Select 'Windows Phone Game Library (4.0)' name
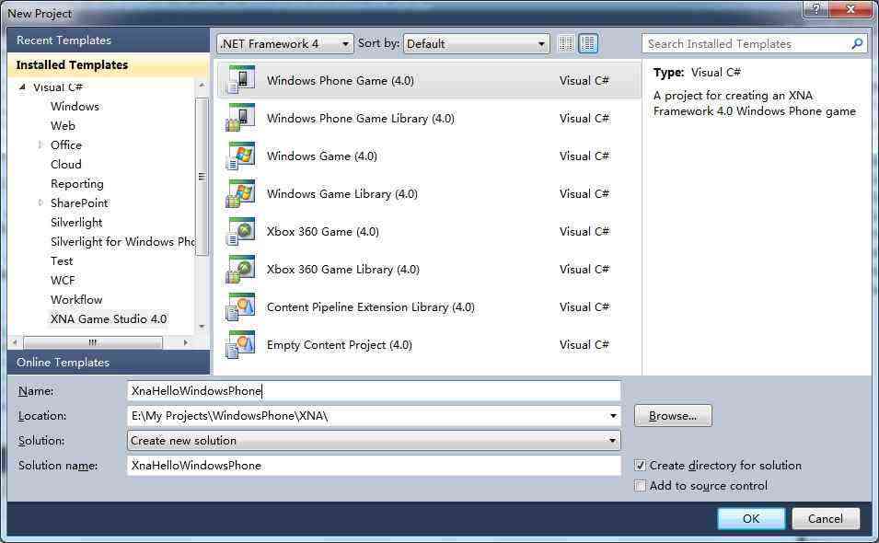The image size is (879, 543). (361, 118)
